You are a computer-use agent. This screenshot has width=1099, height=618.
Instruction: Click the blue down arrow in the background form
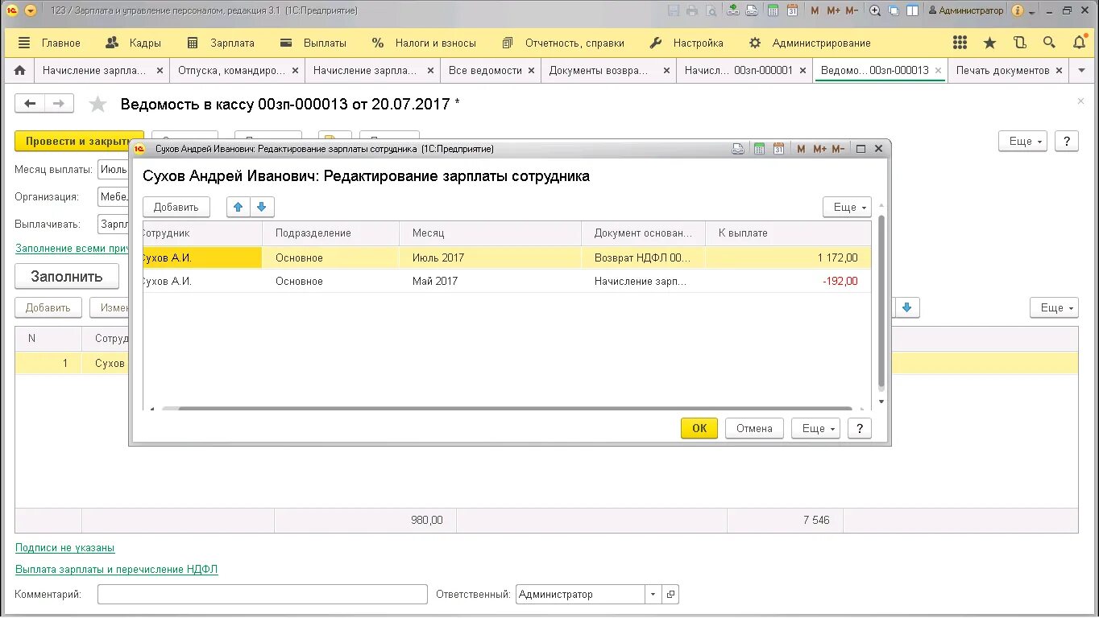(x=907, y=307)
